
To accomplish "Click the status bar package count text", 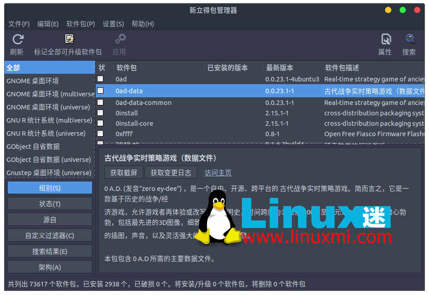I will pyautogui.click(x=156, y=284).
